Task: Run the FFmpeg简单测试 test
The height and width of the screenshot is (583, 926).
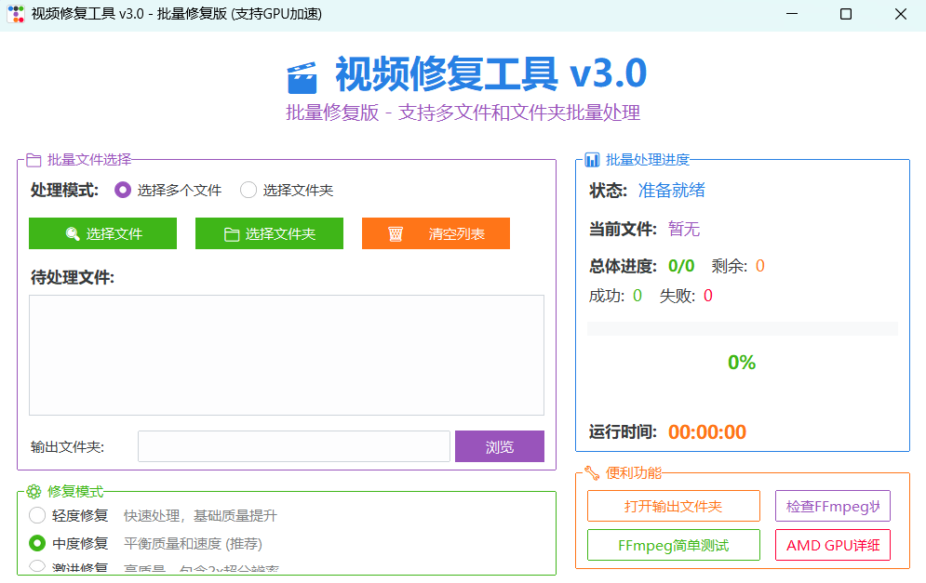Action: (673, 545)
